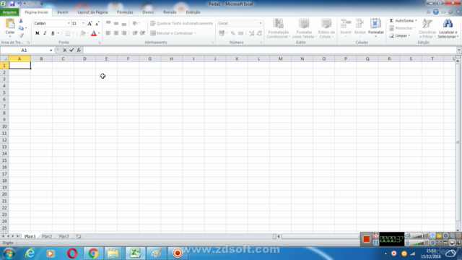The width and height of the screenshot is (462, 260).
Task: Apply percent style
Action: click(x=232, y=33)
